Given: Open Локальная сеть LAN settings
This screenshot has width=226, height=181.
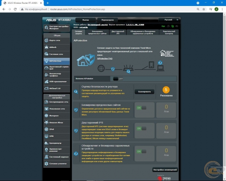Looking at the screenshot, I should click(56, 109).
